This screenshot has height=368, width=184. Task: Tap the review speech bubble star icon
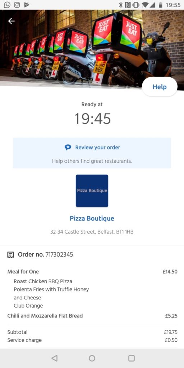click(68, 147)
